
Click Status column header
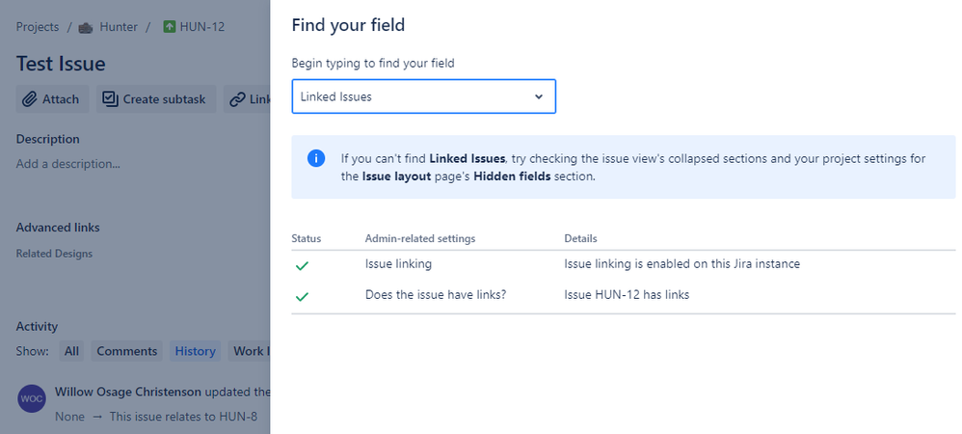307,238
